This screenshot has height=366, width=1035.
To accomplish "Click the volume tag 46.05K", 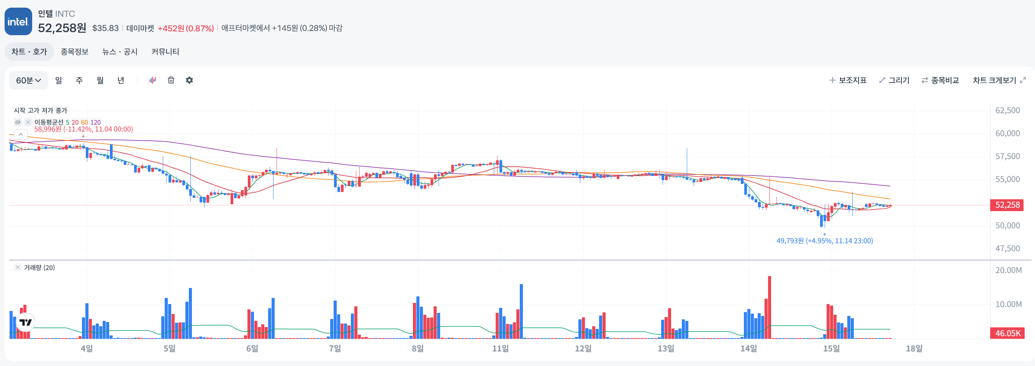I will [1008, 333].
